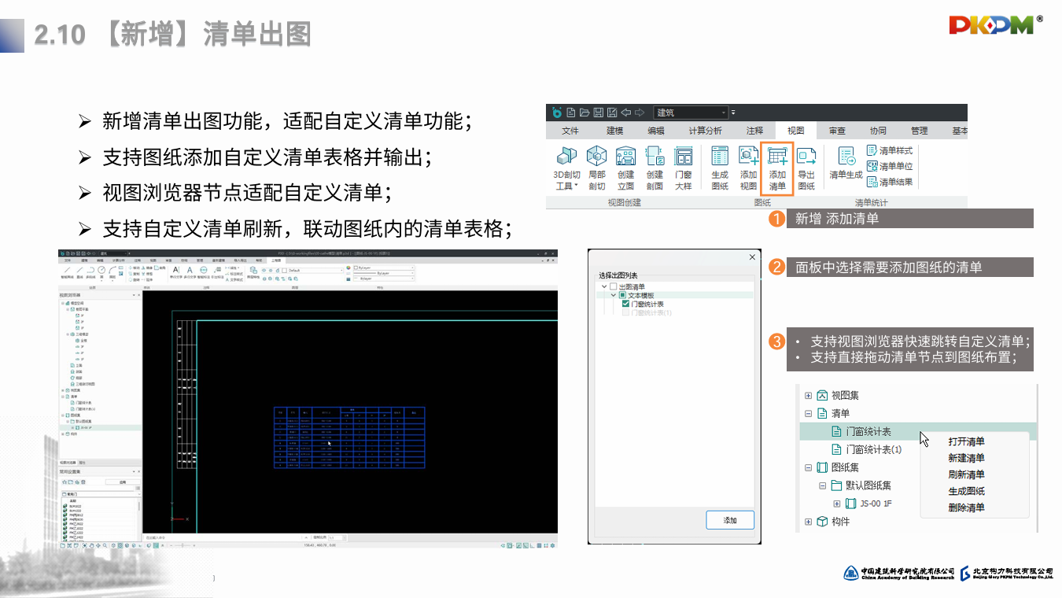The width and height of the screenshot is (1062, 598).
Task: Expand the 视图集 tree node
Action: coord(808,396)
